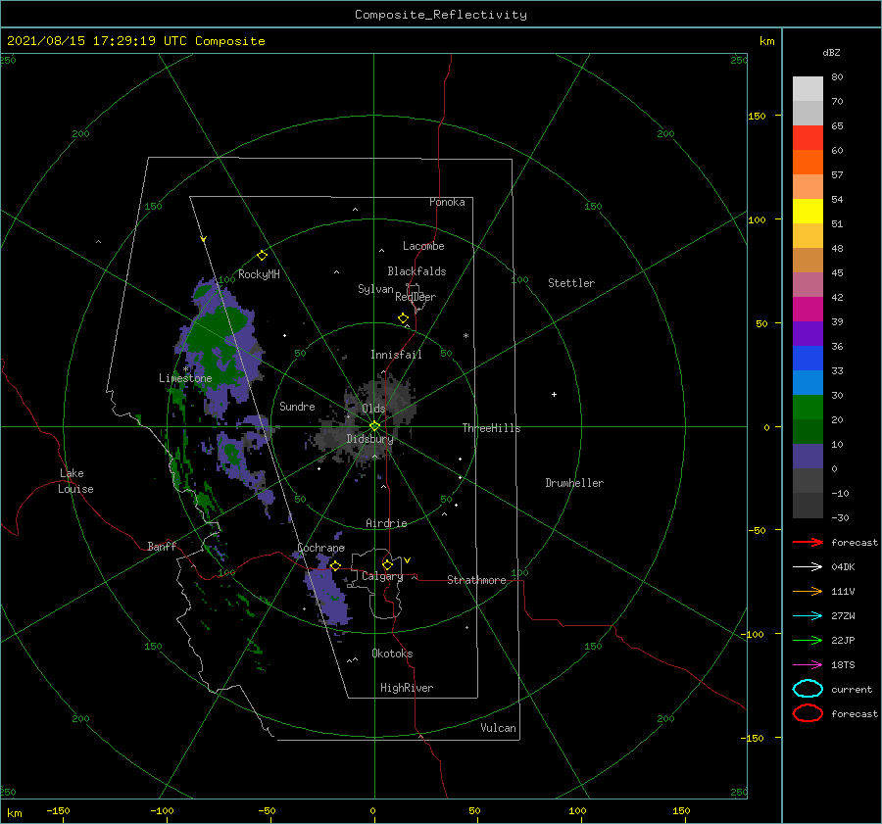This screenshot has width=882, height=824.
Task: Click the yellow diamond marker beside RockyMH
Action: pyautogui.click(x=262, y=256)
